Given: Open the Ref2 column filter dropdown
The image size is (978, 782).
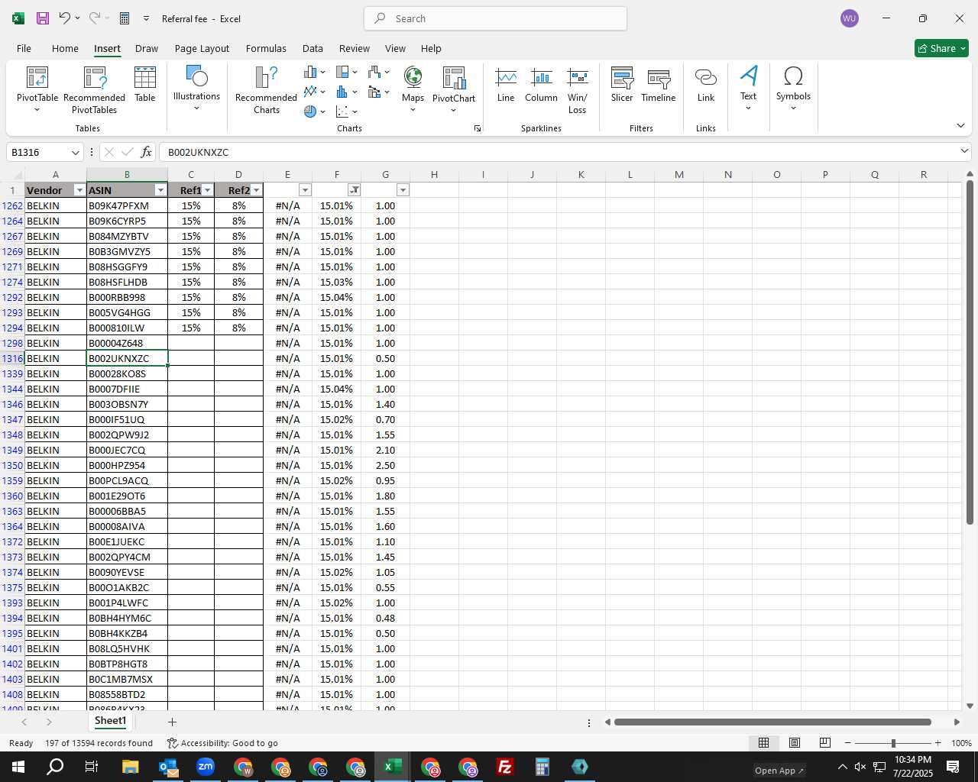Looking at the screenshot, I should (x=257, y=190).
